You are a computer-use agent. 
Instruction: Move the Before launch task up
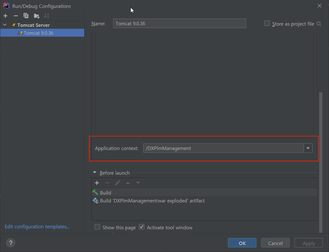click(x=128, y=183)
